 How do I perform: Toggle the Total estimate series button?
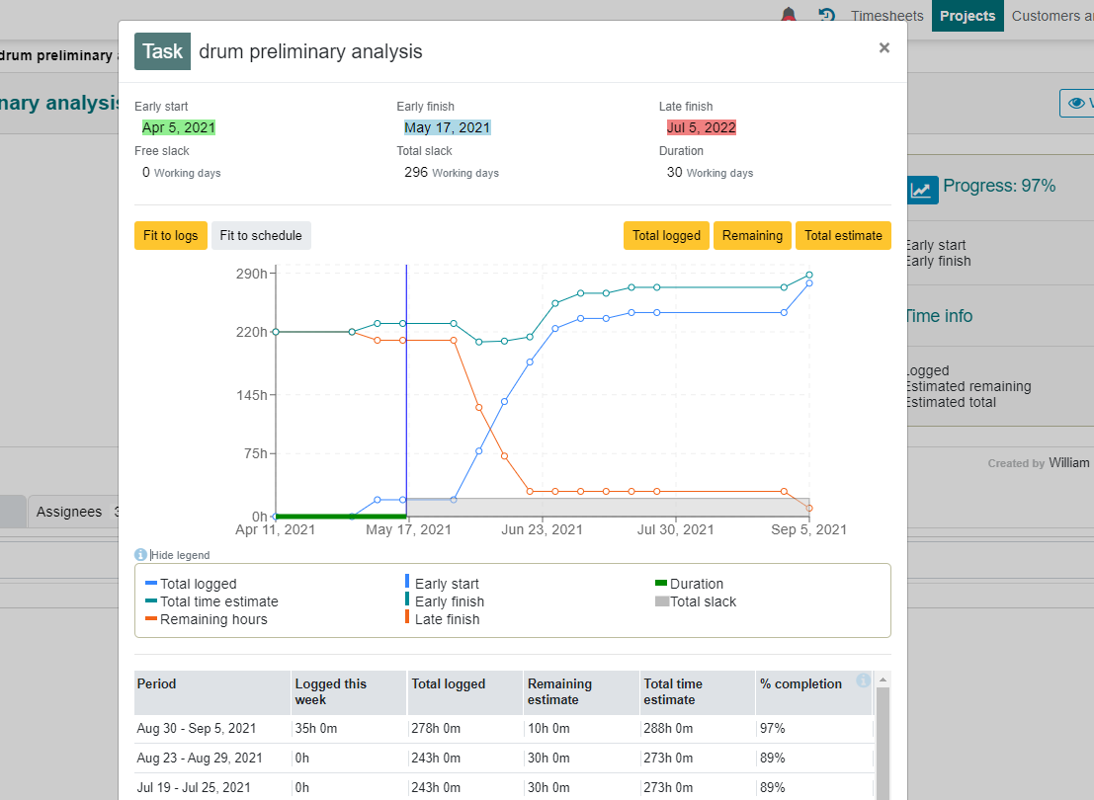[x=843, y=236]
